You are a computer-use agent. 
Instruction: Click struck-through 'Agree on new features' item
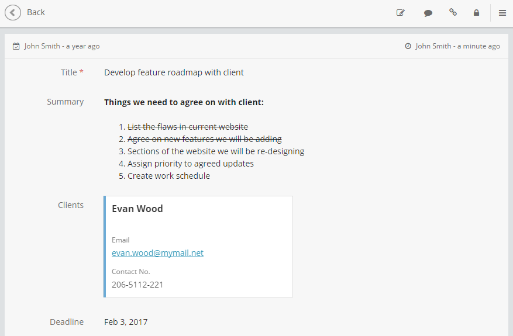pos(204,139)
